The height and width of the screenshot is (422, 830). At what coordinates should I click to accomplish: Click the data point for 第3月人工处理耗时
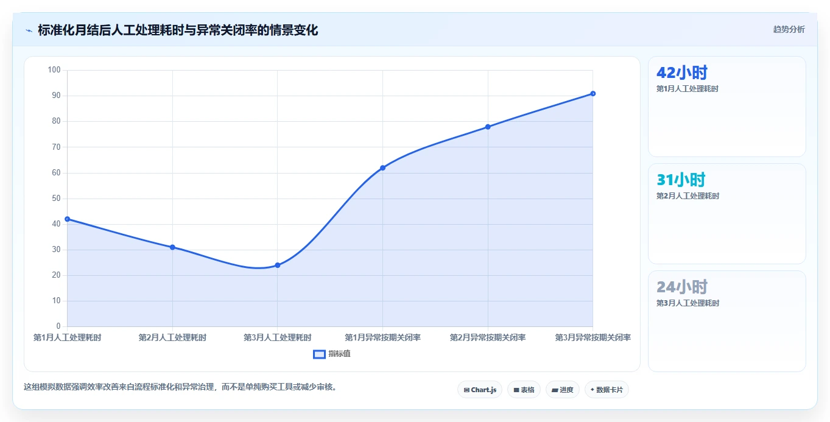(x=278, y=265)
